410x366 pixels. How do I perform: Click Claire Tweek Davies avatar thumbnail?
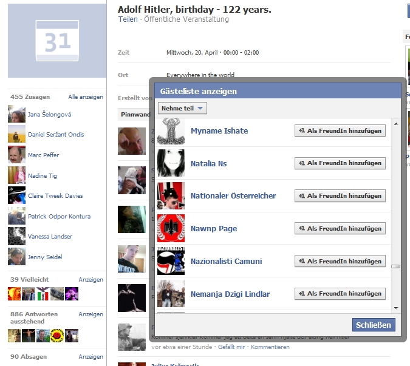pos(17,195)
